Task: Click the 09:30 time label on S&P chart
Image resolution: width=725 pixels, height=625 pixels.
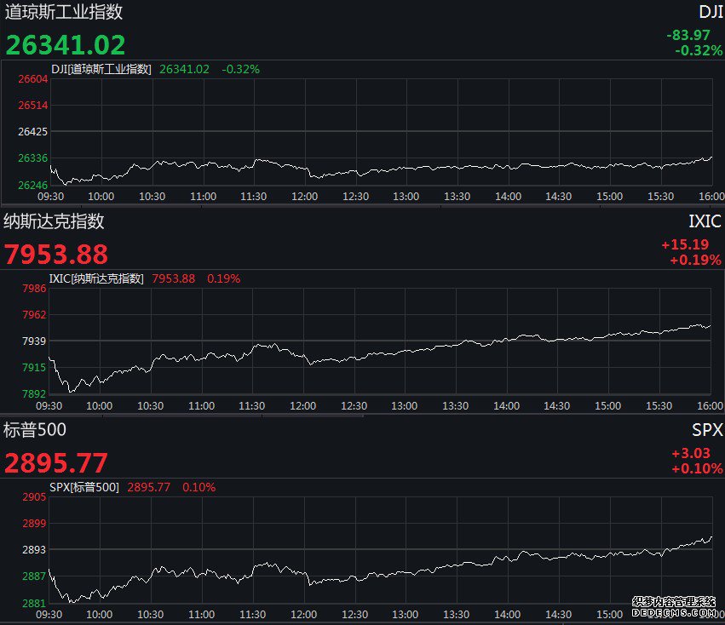Action: pyautogui.click(x=49, y=615)
